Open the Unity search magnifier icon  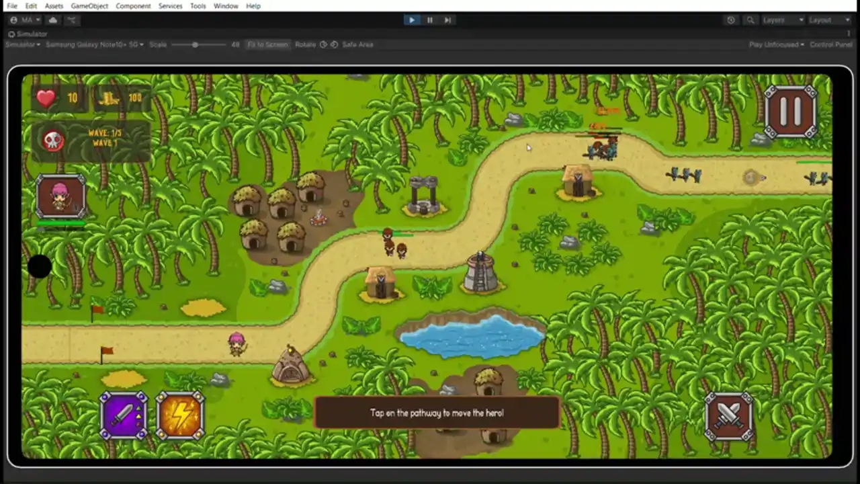750,20
